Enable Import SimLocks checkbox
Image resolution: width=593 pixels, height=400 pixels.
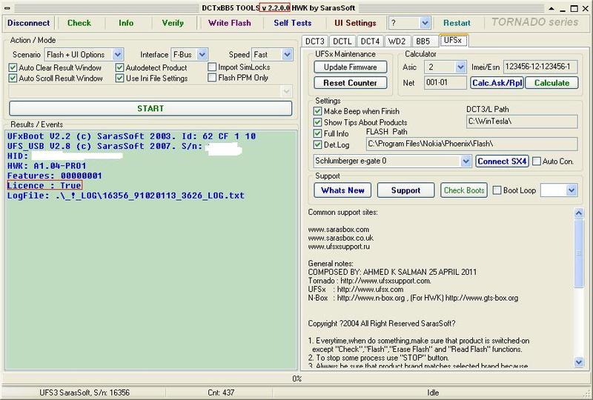[212, 67]
